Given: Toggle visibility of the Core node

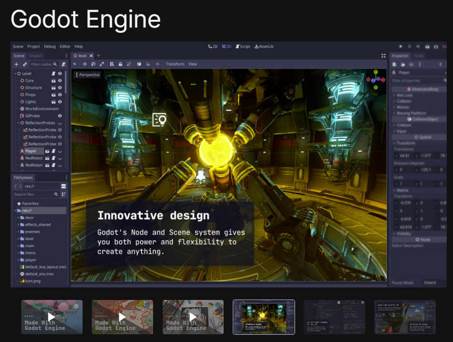Looking at the screenshot, I should point(60,81).
